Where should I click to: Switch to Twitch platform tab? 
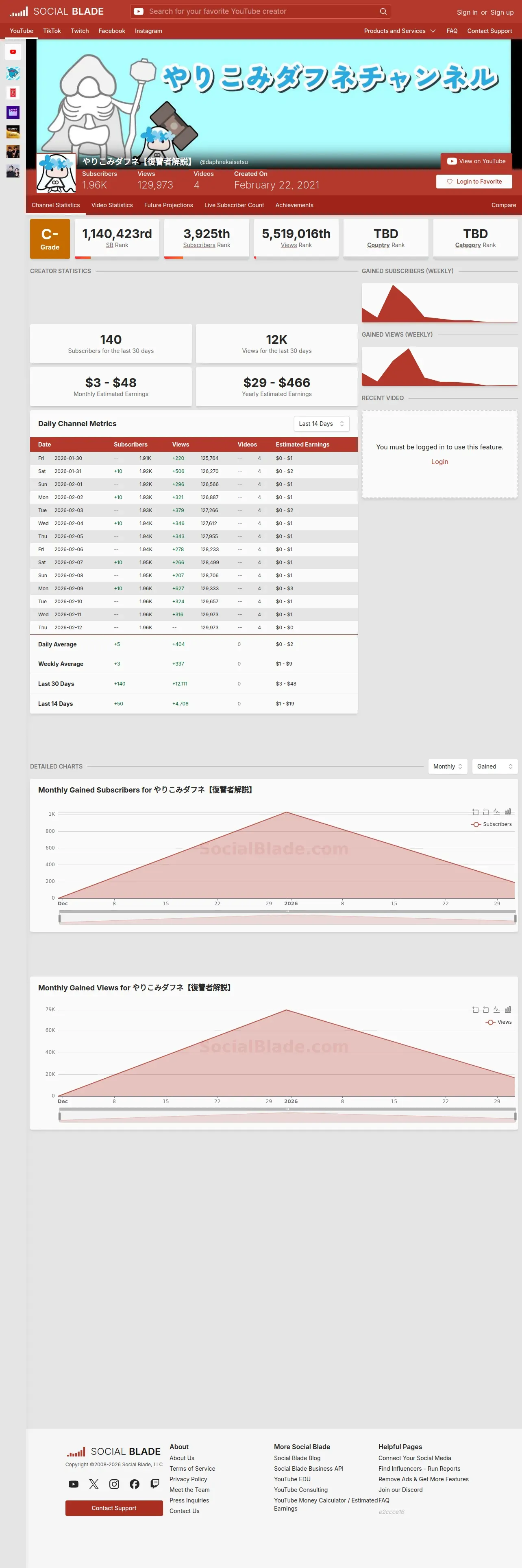(x=80, y=31)
